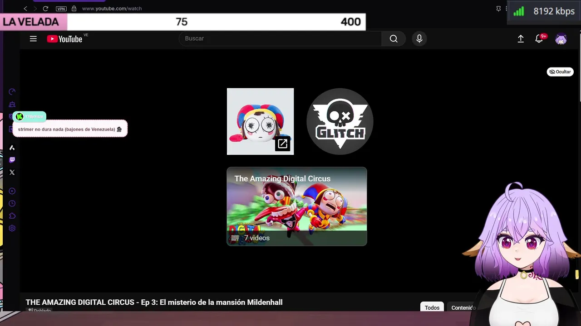Go to the YouTube home logo
Screen dimensions: 581x326
pyautogui.click(x=65, y=39)
